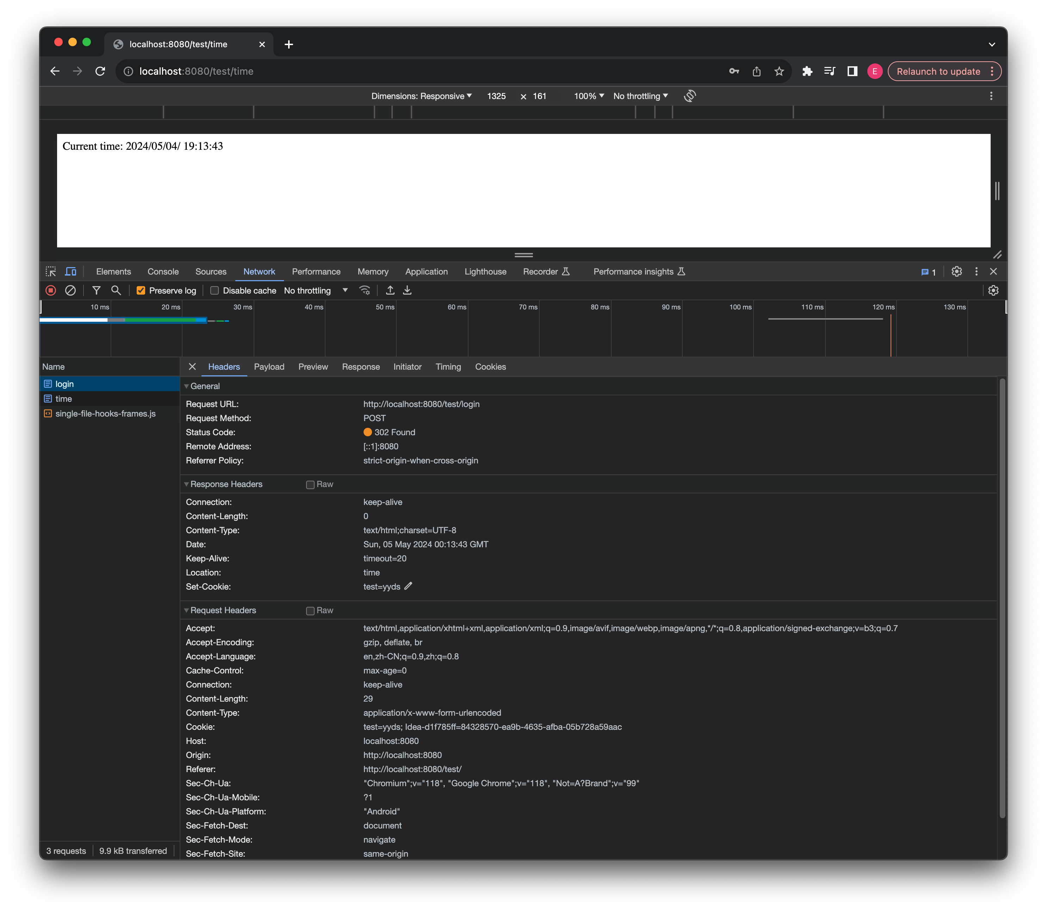Click the 100% zoom control

[x=588, y=96]
